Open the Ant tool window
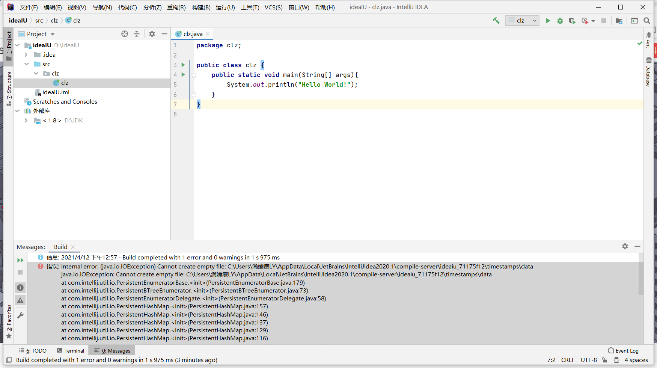The height and width of the screenshot is (368, 657). (648, 40)
